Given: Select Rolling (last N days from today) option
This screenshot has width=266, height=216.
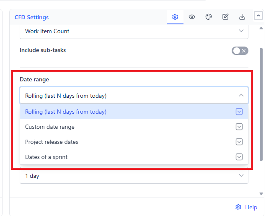Looking at the screenshot, I should click(134, 112).
